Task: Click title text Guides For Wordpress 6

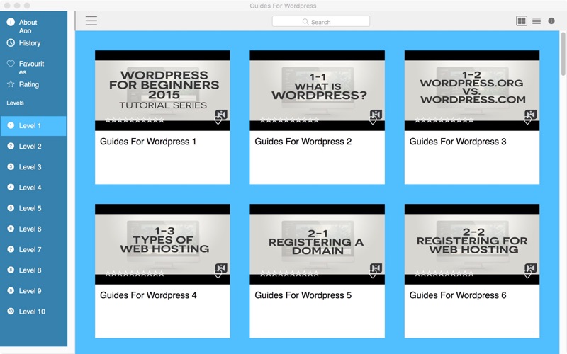Action: (458, 295)
